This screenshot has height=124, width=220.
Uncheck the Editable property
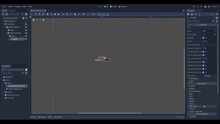(203, 38)
